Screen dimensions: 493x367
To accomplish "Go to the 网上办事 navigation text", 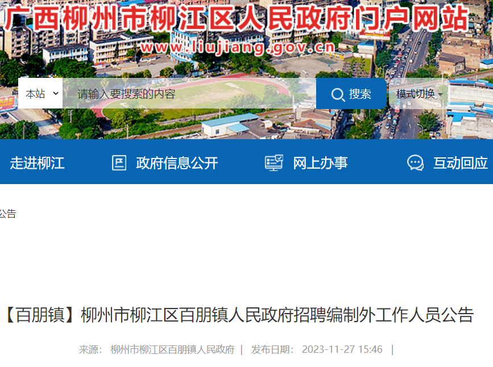I will click(320, 163).
